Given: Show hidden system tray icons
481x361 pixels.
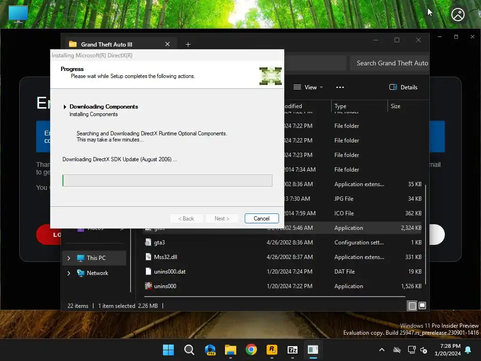Looking at the screenshot, I should [382, 350].
